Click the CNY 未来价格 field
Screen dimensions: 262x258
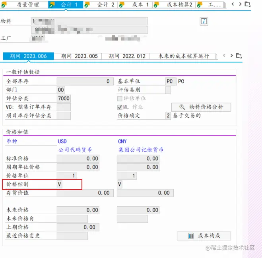(138, 210)
